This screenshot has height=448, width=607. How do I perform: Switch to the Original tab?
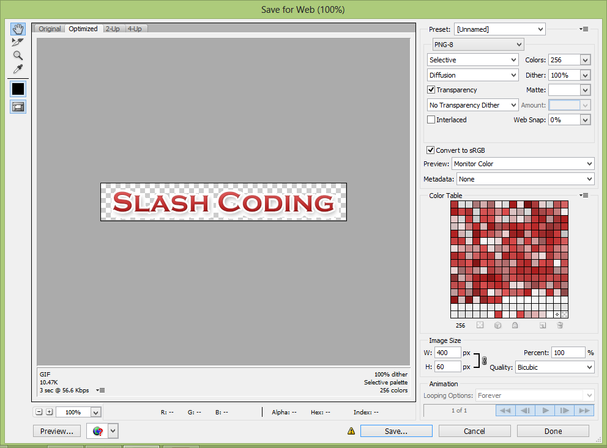(50, 29)
